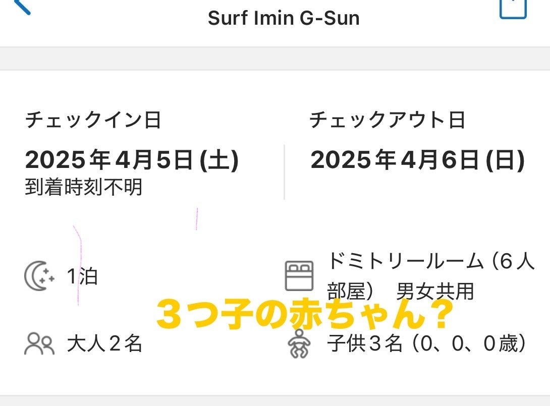Click the adults people icon
This screenshot has height=406, width=550.
pyautogui.click(x=39, y=344)
